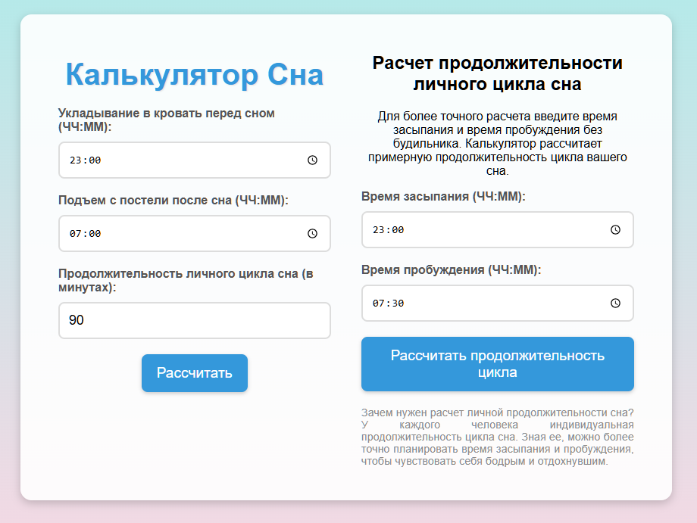Click the Калькулятор Сна page title
The width and height of the screenshot is (697, 523).
pos(194,73)
